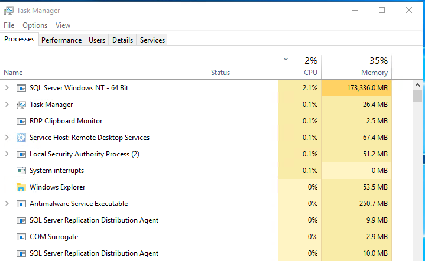Click the COM Surrogate process icon
This screenshot has height=261, width=425.
(21, 237)
